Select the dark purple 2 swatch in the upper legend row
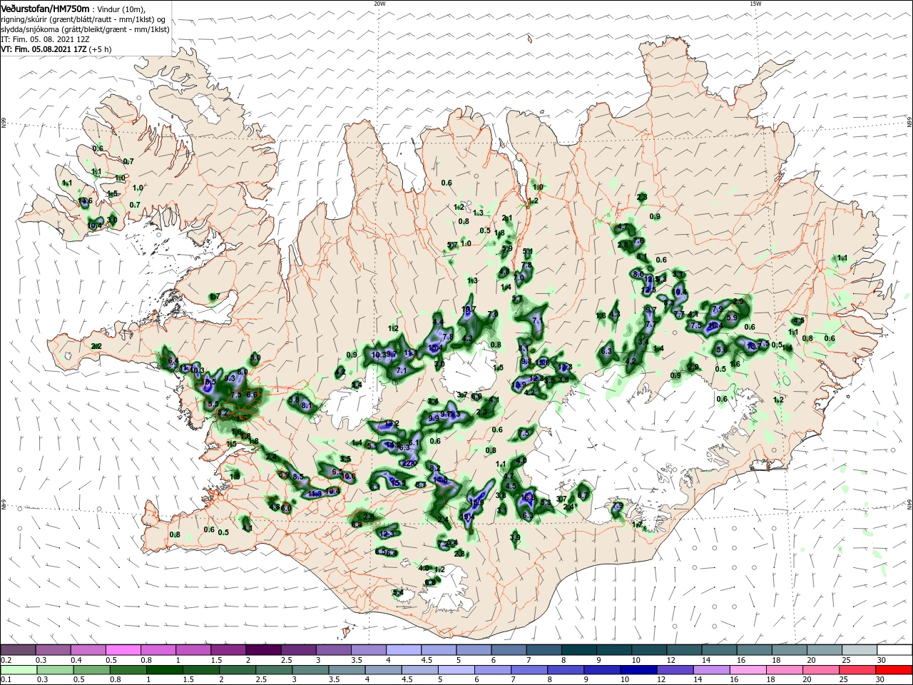This screenshot has height=685, width=913. pyautogui.click(x=262, y=650)
